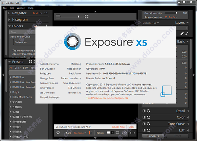Reset the Tone Curve panel icon

click(148, 124)
